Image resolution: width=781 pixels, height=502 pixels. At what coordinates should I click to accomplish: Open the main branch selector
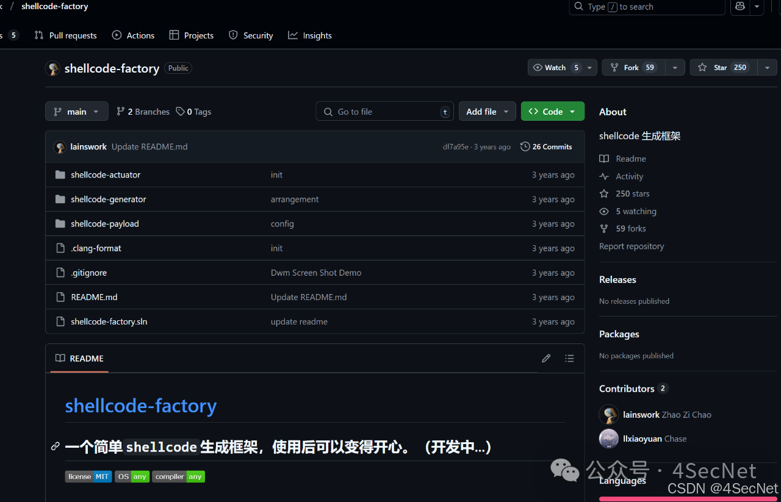77,112
